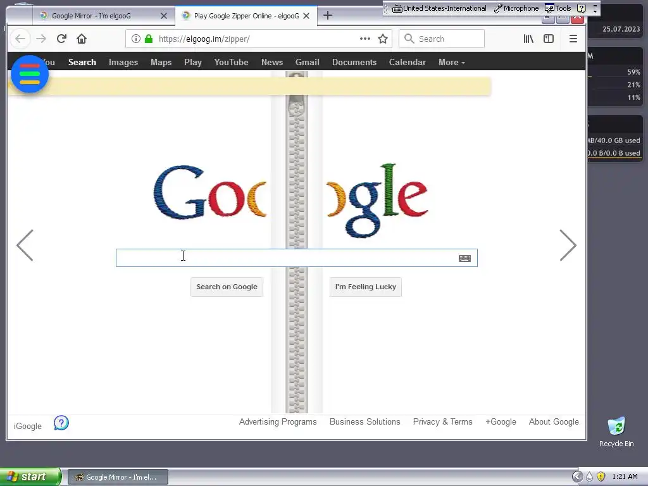Viewport: 648px width, 486px height.
Task: Open Gmail in the Google top bar
Action: point(307,63)
